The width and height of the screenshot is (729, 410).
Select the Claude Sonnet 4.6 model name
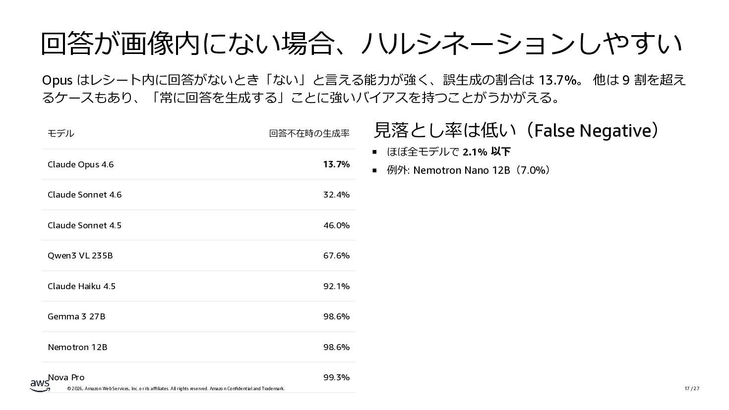(84, 195)
